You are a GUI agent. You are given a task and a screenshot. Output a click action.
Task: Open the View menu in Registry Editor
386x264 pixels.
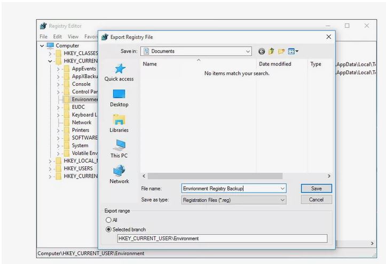(73, 37)
